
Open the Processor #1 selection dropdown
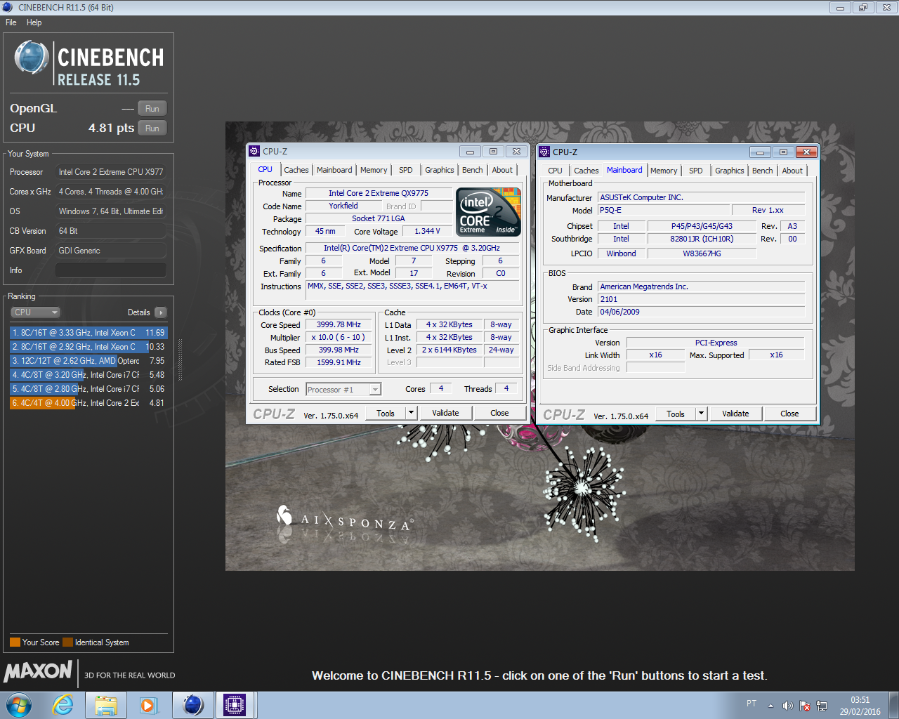pos(343,389)
